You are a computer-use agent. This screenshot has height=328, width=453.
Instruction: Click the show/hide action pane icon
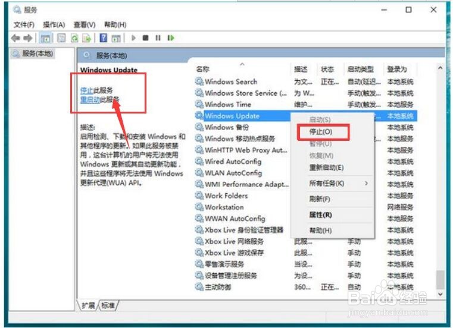click(116, 38)
